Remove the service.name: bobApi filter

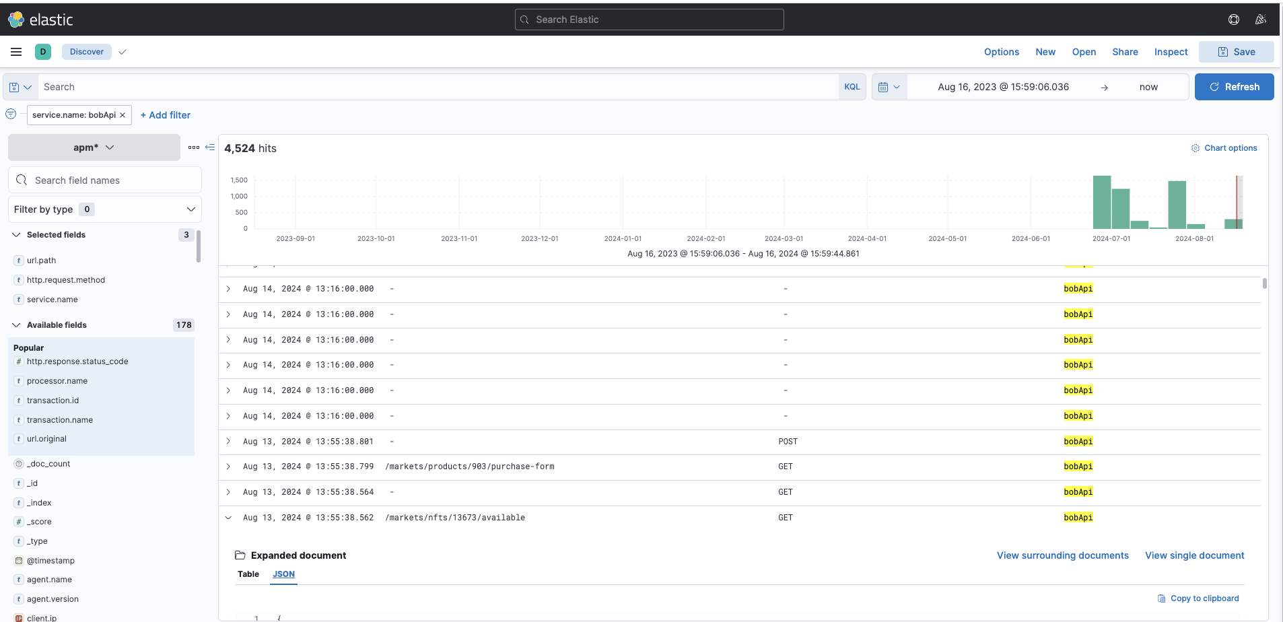123,115
